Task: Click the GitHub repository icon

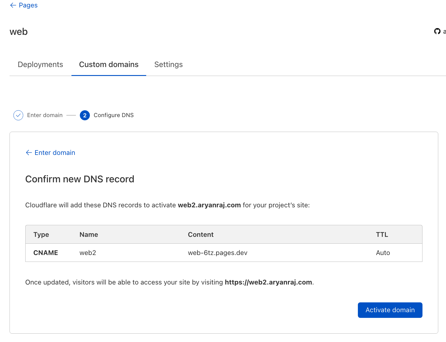Action: pos(437,31)
